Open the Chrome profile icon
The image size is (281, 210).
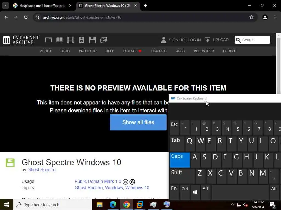click(265, 17)
